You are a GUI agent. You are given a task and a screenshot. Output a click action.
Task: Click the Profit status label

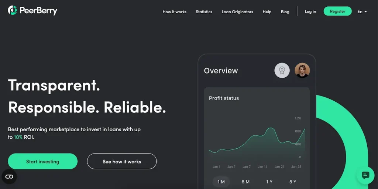click(x=224, y=98)
